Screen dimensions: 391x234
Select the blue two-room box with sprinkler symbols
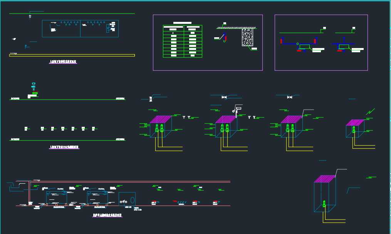pos(80,28)
